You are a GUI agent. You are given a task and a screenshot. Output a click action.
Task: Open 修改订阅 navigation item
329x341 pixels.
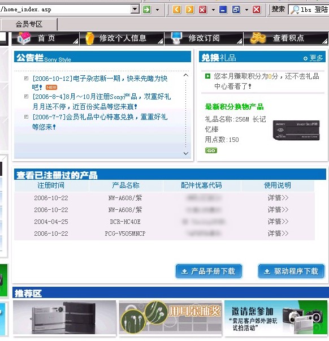204,38
